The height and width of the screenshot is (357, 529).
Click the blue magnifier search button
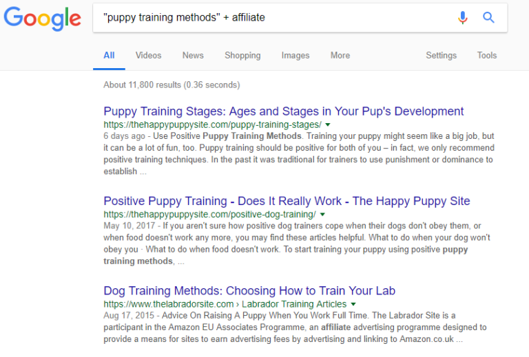click(488, 17)
